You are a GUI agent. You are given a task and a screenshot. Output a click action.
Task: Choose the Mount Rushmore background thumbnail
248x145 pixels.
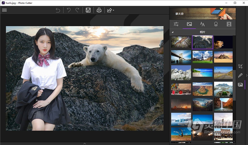(181, 73)
